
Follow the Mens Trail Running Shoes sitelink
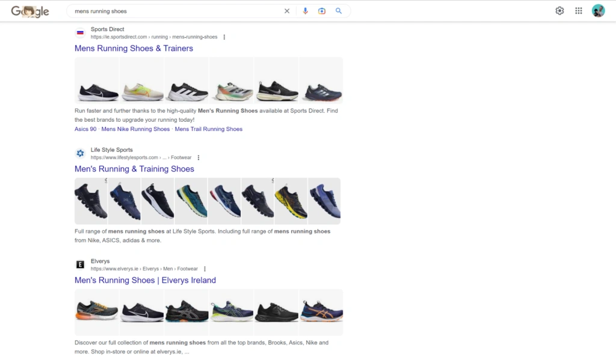click(208, 129)
